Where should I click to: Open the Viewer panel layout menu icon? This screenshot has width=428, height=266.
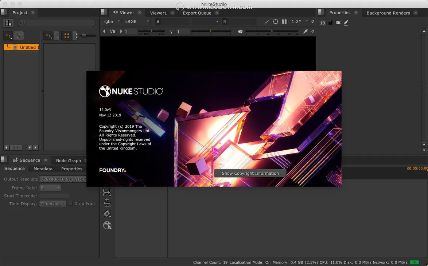(x=104, y=12)
